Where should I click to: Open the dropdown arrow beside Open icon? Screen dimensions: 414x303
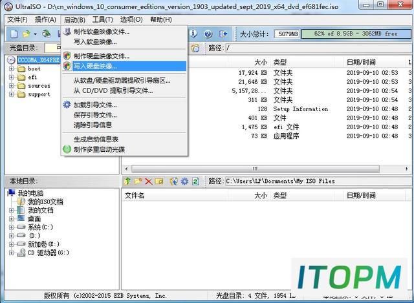tap(35, 34)
